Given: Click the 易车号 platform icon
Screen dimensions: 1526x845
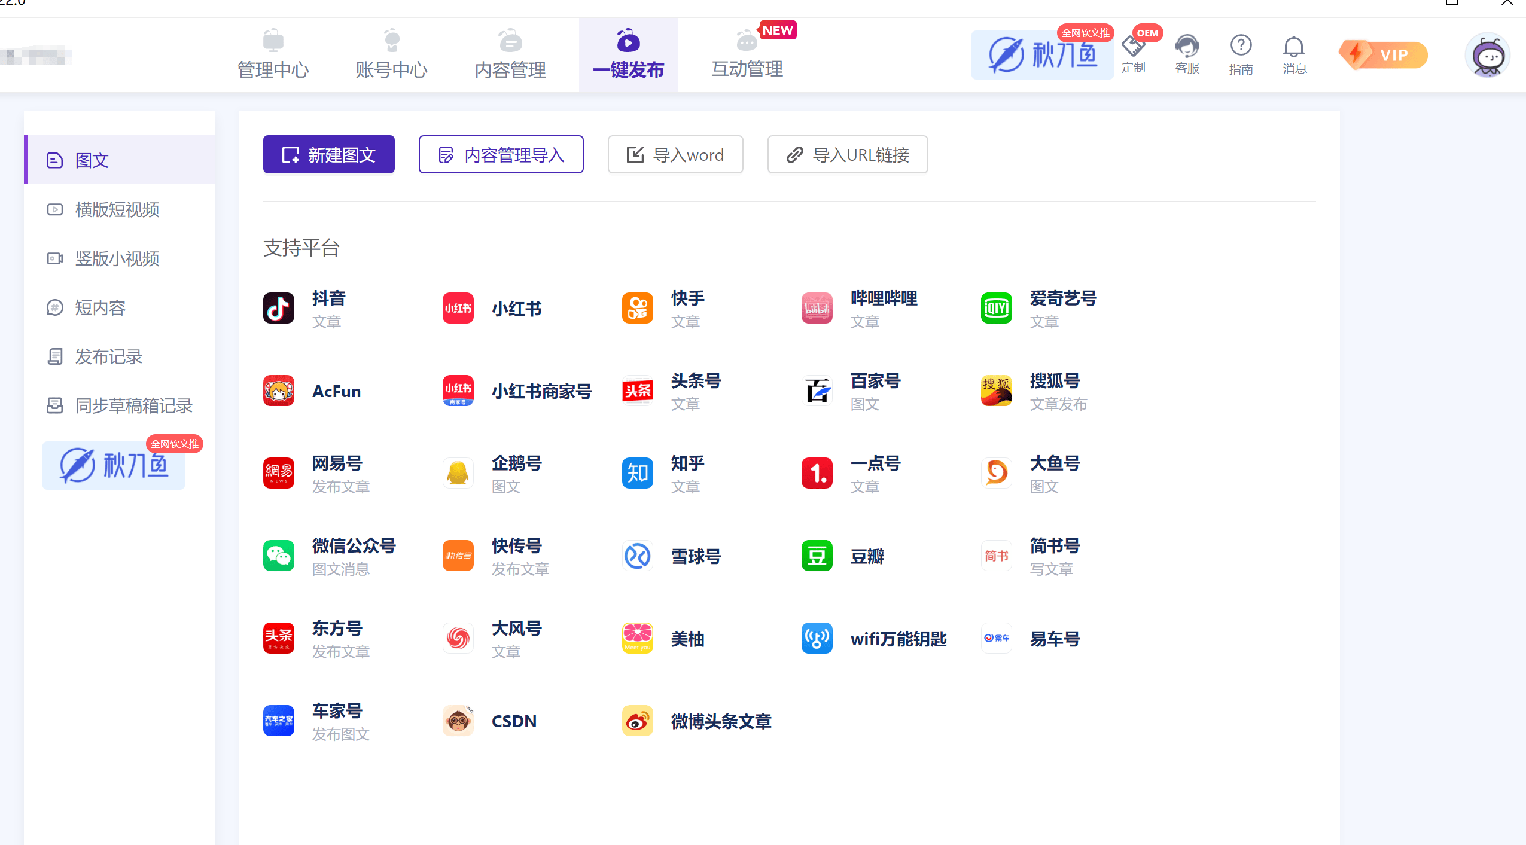Looking at the screenshot, I should 997,639.
